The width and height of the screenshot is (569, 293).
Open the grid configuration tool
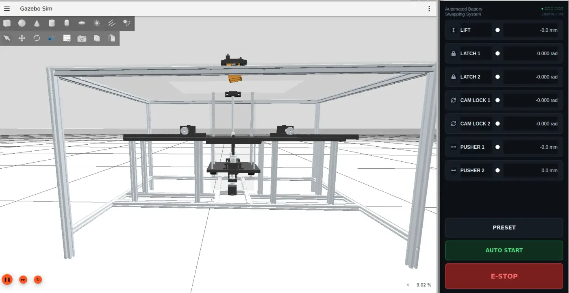pyautogui.click(x=67, y=38)
